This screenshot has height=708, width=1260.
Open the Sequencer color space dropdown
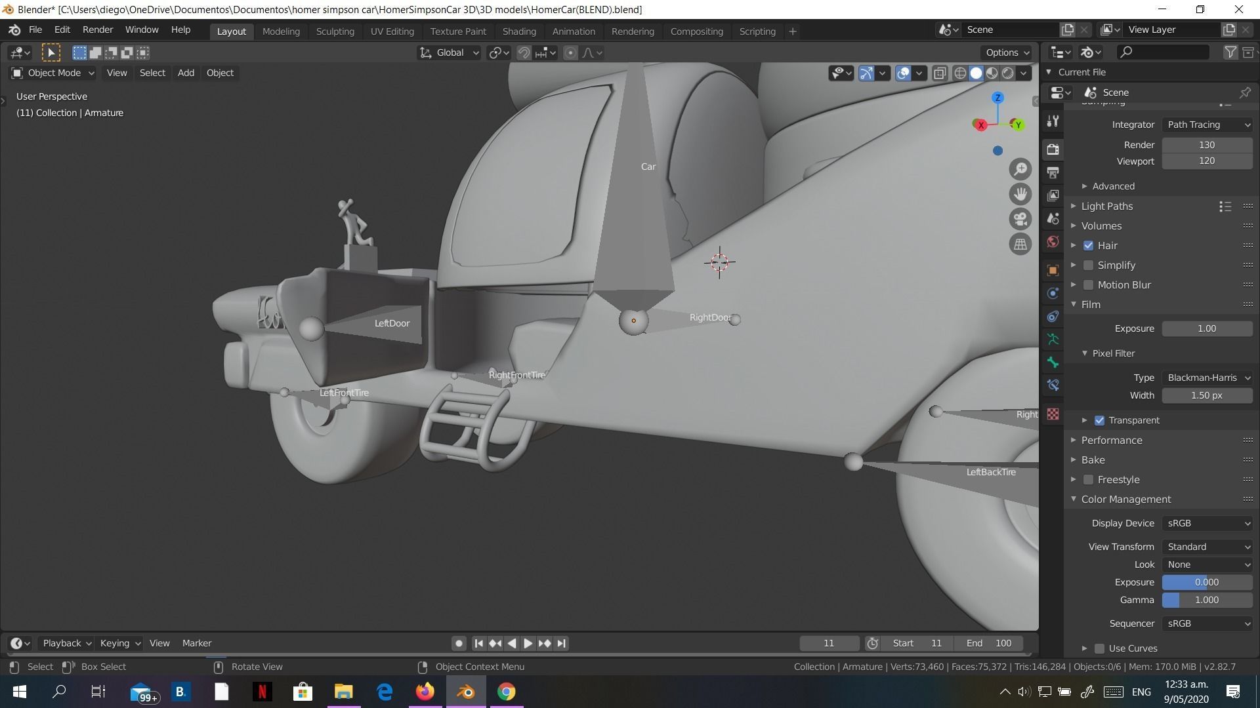tap(1207, 623)
